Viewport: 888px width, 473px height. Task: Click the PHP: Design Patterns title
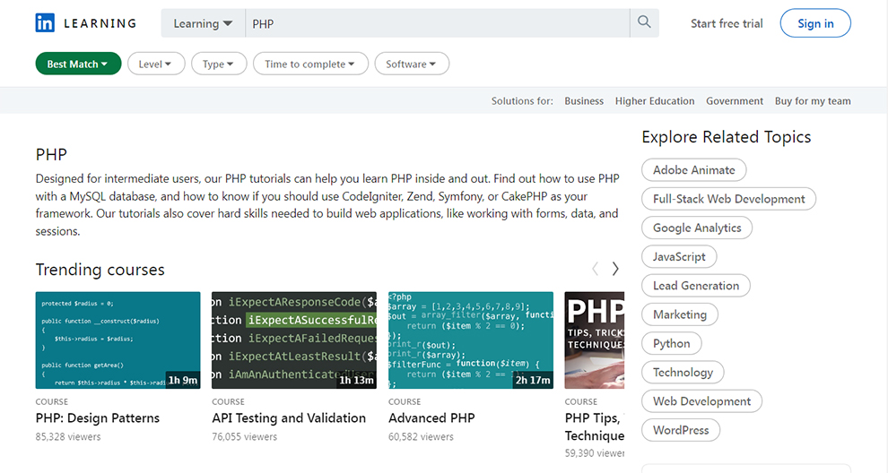(98, 418)
